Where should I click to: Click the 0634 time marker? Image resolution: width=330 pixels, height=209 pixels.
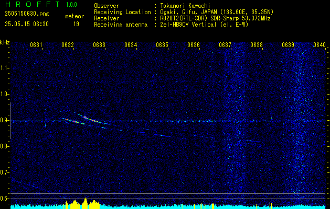coord(131,45)
